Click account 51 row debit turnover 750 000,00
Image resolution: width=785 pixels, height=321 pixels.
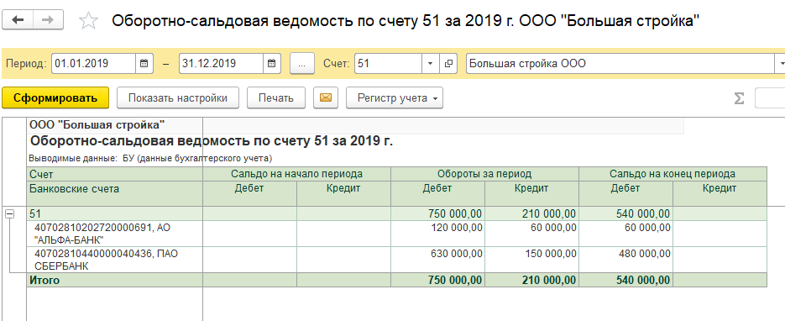coord(437,213)
